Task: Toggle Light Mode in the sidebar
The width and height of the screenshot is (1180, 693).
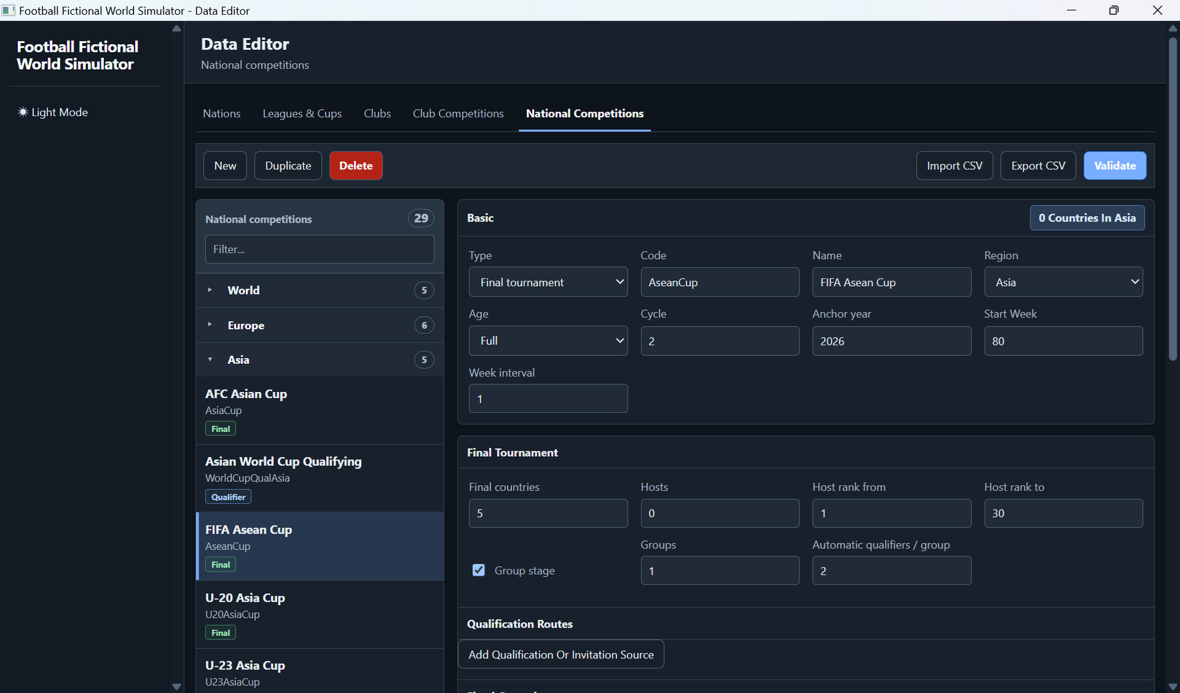Action: click(53, 112)
